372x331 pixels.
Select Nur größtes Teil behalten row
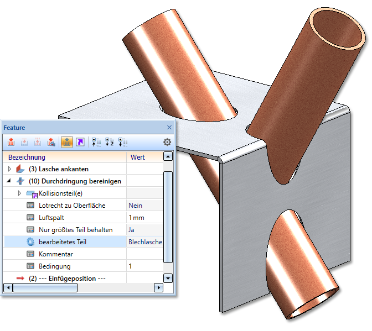[x=83, y=230]
